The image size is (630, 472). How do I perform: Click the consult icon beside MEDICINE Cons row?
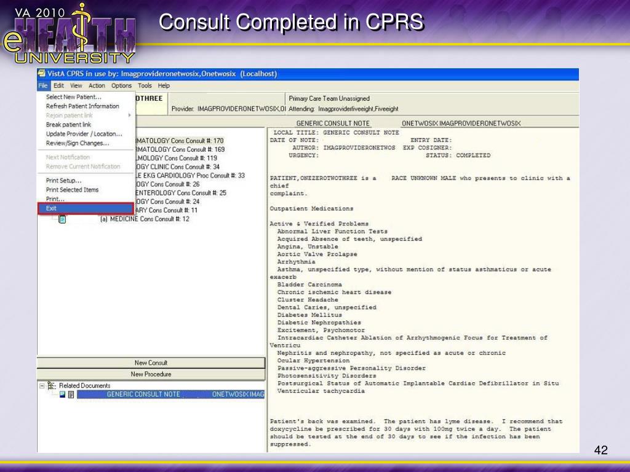pos(62,219)
